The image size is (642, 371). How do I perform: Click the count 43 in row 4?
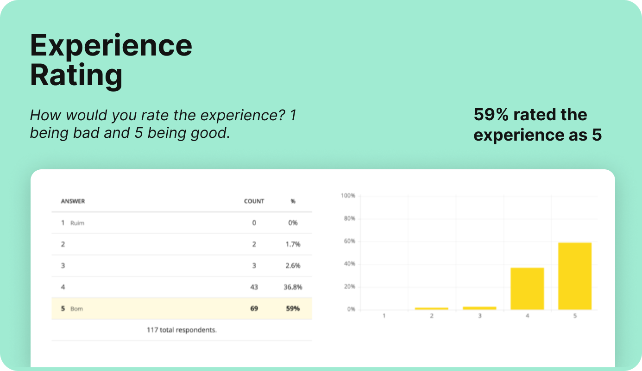(254, 287)
